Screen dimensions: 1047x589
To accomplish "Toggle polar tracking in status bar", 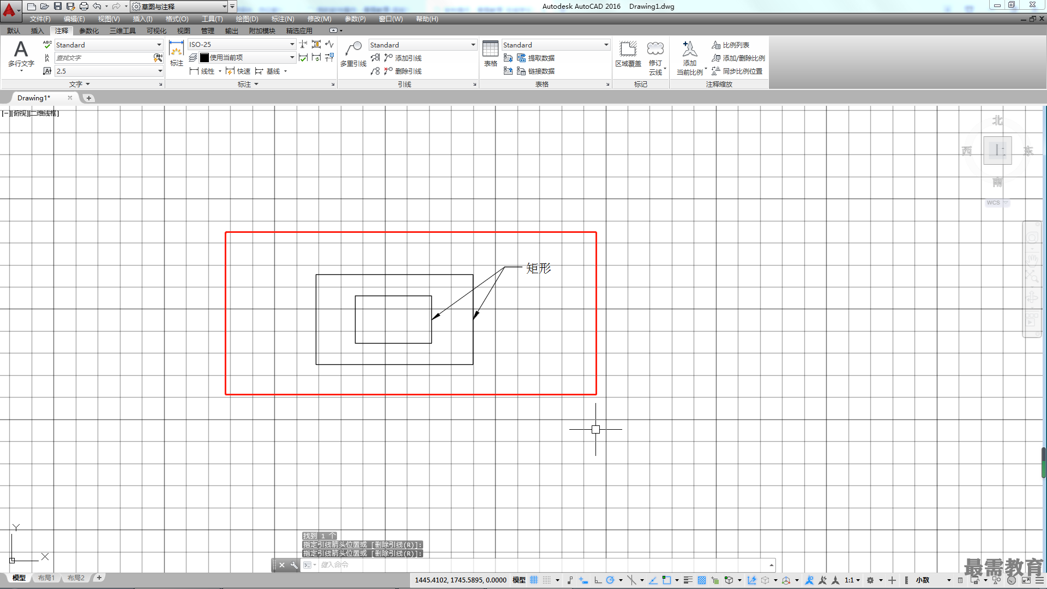I will 610,580.
